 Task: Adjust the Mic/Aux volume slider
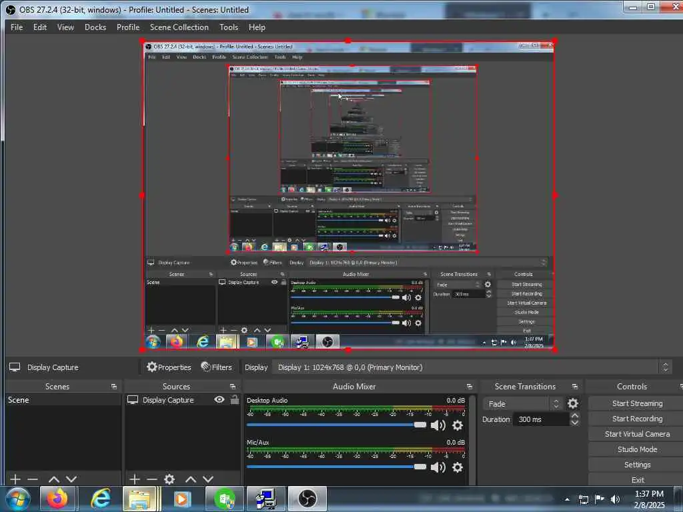point(336,467)
